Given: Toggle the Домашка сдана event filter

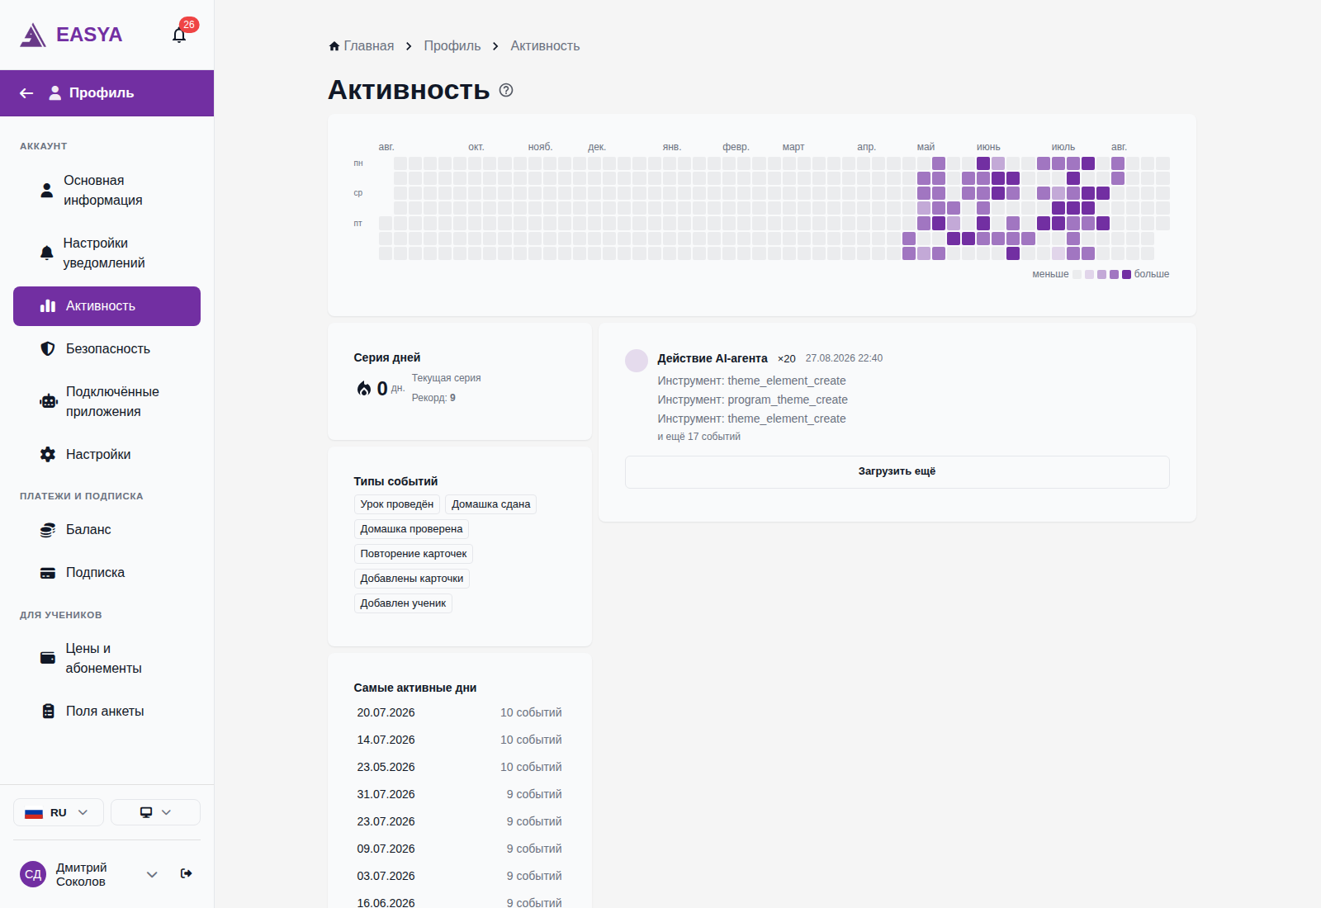Looking at the screenshot, I should (x=490, y=504).
